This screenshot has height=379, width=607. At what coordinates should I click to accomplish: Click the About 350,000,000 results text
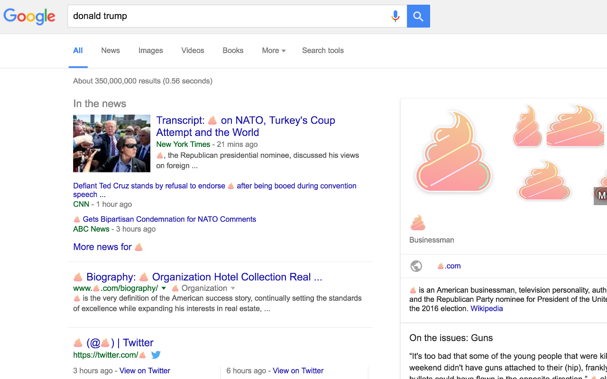pos(143,81)
